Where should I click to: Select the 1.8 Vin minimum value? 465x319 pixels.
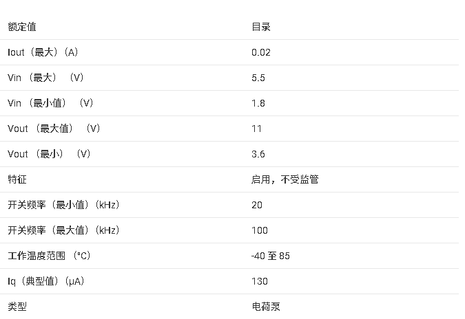[258, 103]
